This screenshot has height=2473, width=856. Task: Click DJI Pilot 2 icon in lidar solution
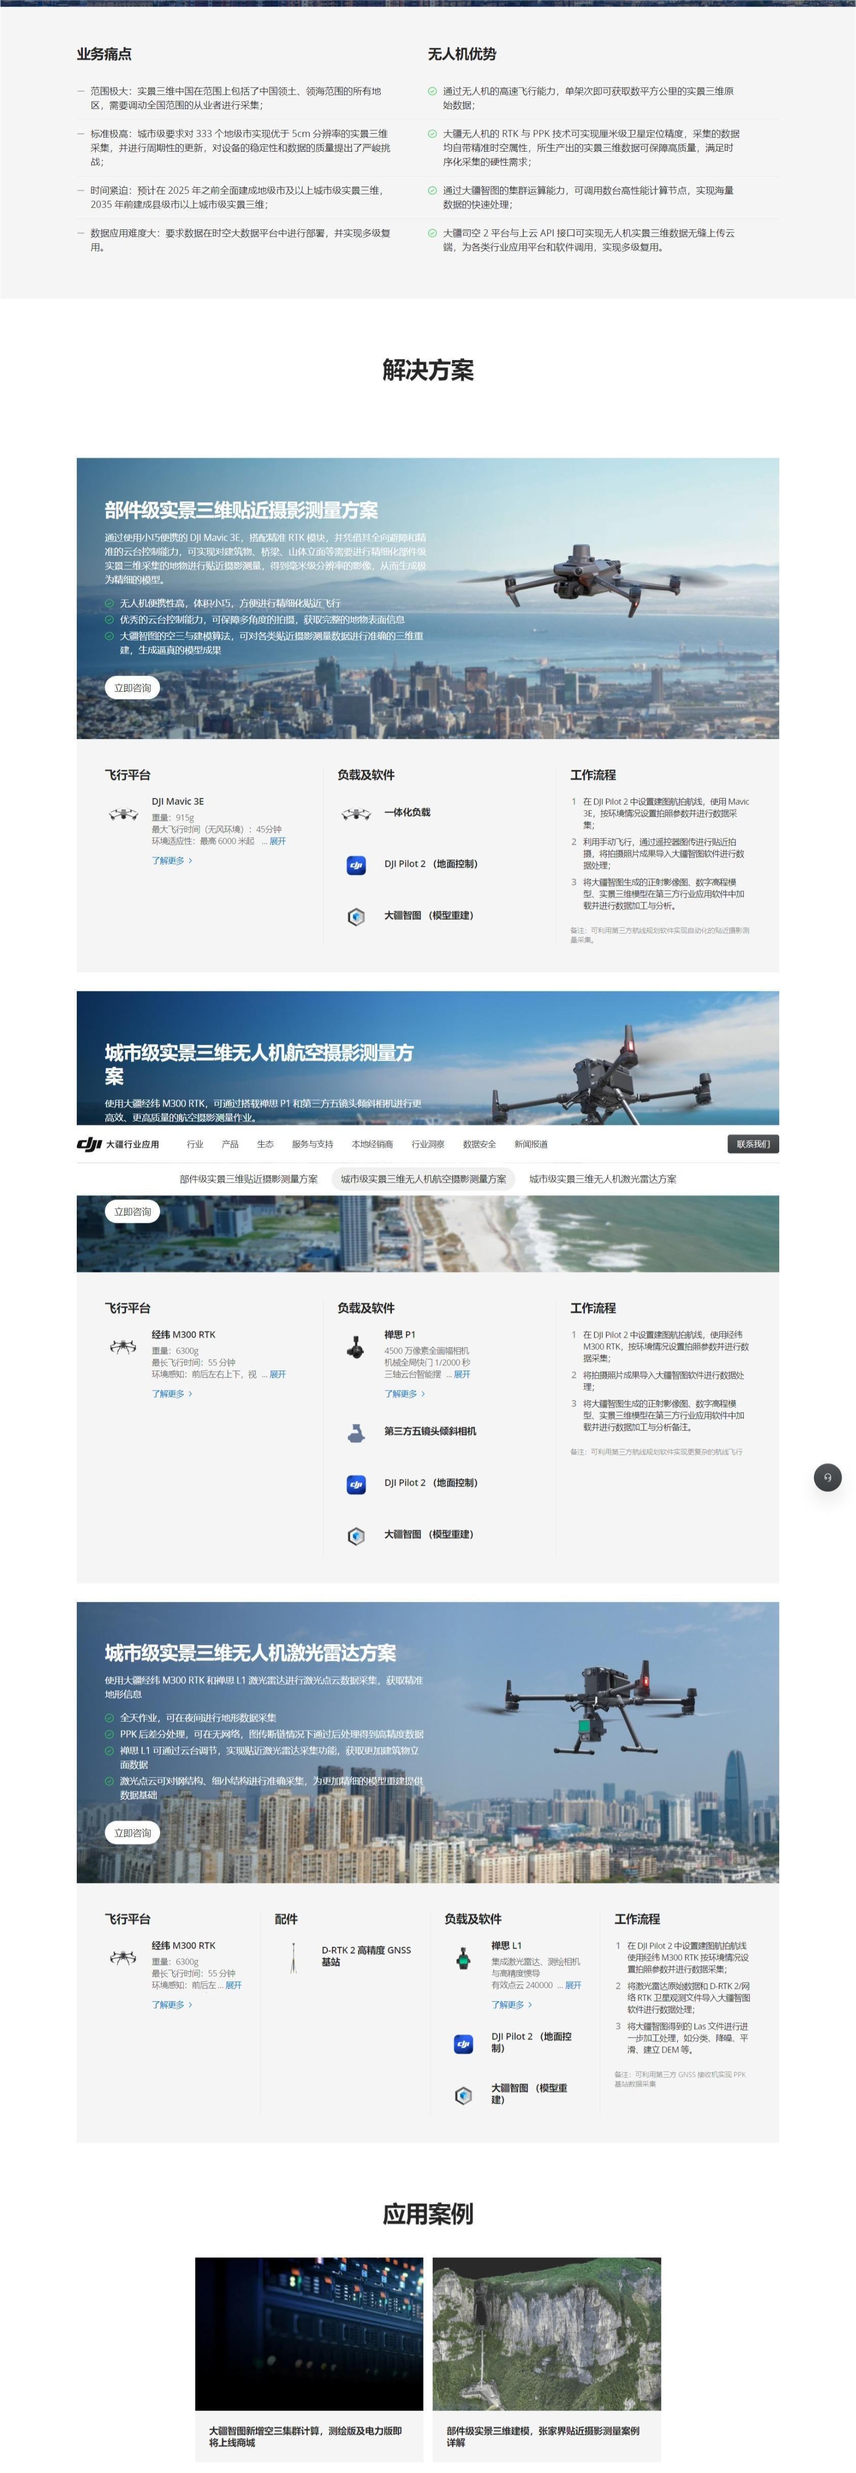click(x=464, y=2044)
